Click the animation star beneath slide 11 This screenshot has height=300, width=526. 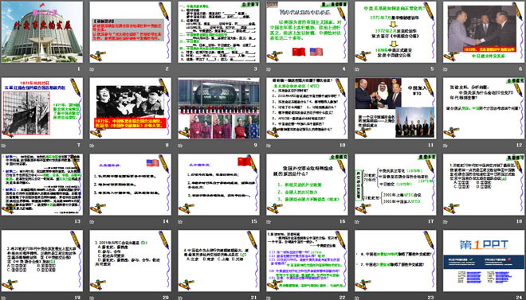point(356,146)
